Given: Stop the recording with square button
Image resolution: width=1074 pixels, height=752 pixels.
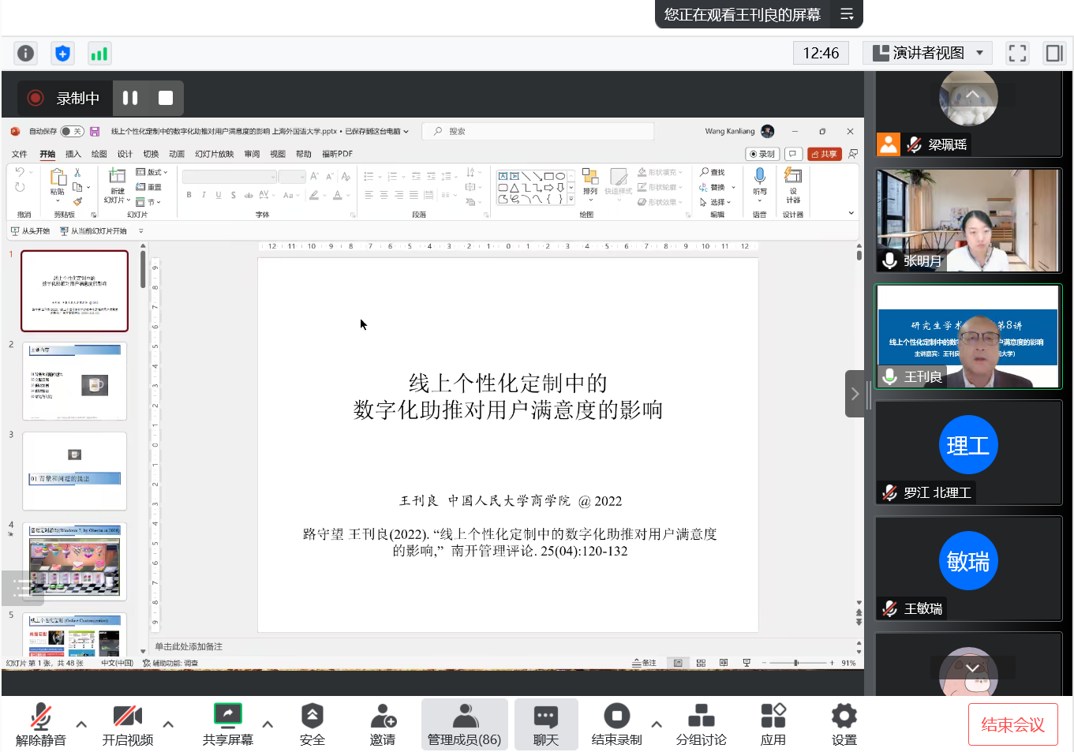Looking at the screenshot, I should (x=165, y=98).
